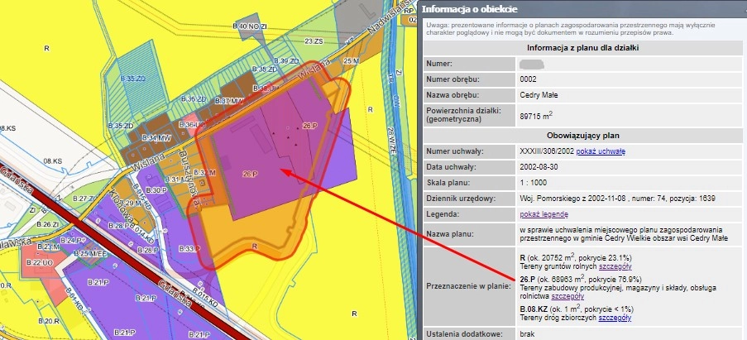
Task: Click the map at the red arrow's tip
Action: point(281,171)
